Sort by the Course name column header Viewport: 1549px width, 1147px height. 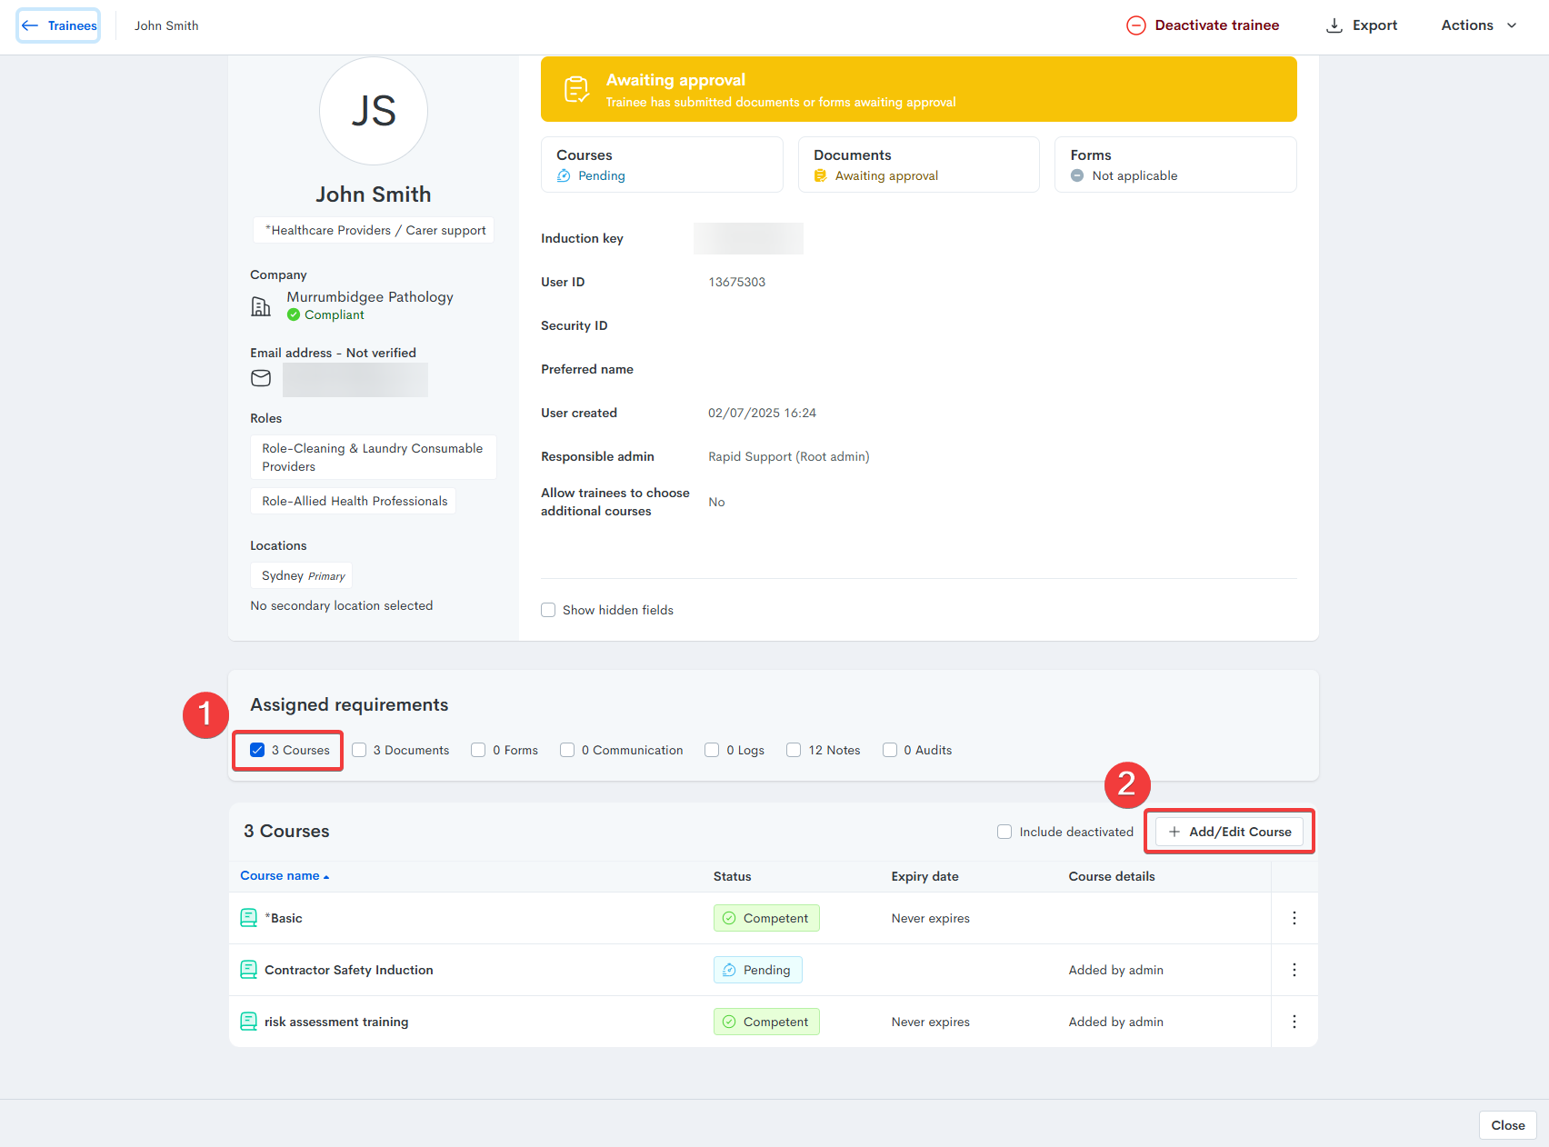(280, 875)
